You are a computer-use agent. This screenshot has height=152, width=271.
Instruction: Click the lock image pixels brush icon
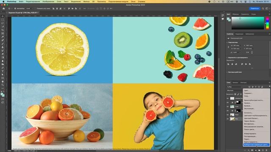click(238, 94)
